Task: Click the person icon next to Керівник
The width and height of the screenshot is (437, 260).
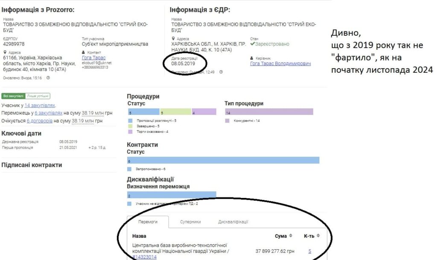Action: tap(252, 58)
